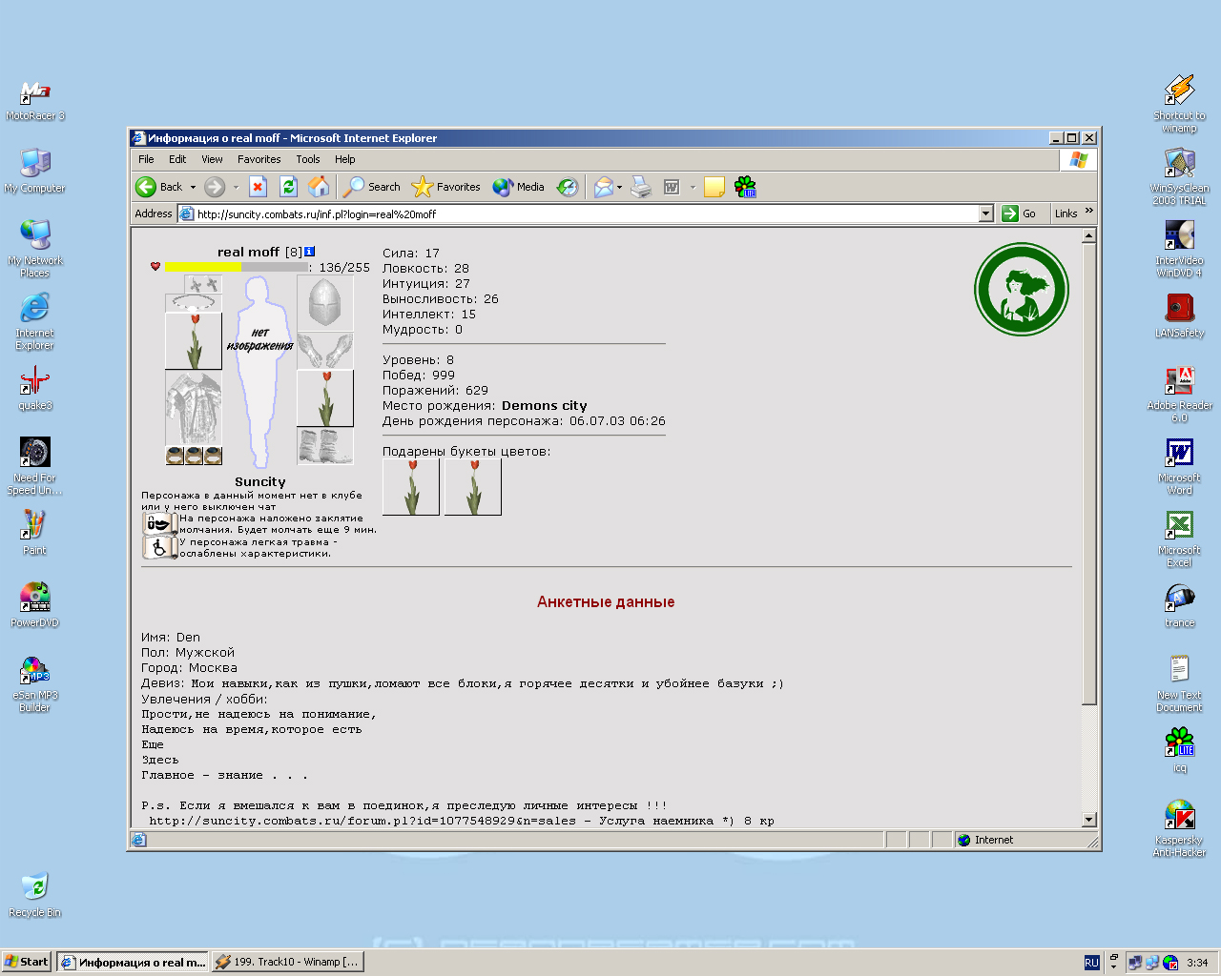Click the green clan emblem
1221x976 pixels.
click(1022, 290)
